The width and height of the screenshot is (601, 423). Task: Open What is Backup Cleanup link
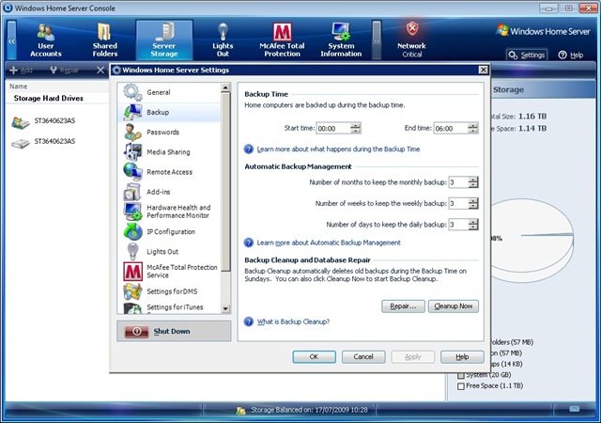click(293, 321)
